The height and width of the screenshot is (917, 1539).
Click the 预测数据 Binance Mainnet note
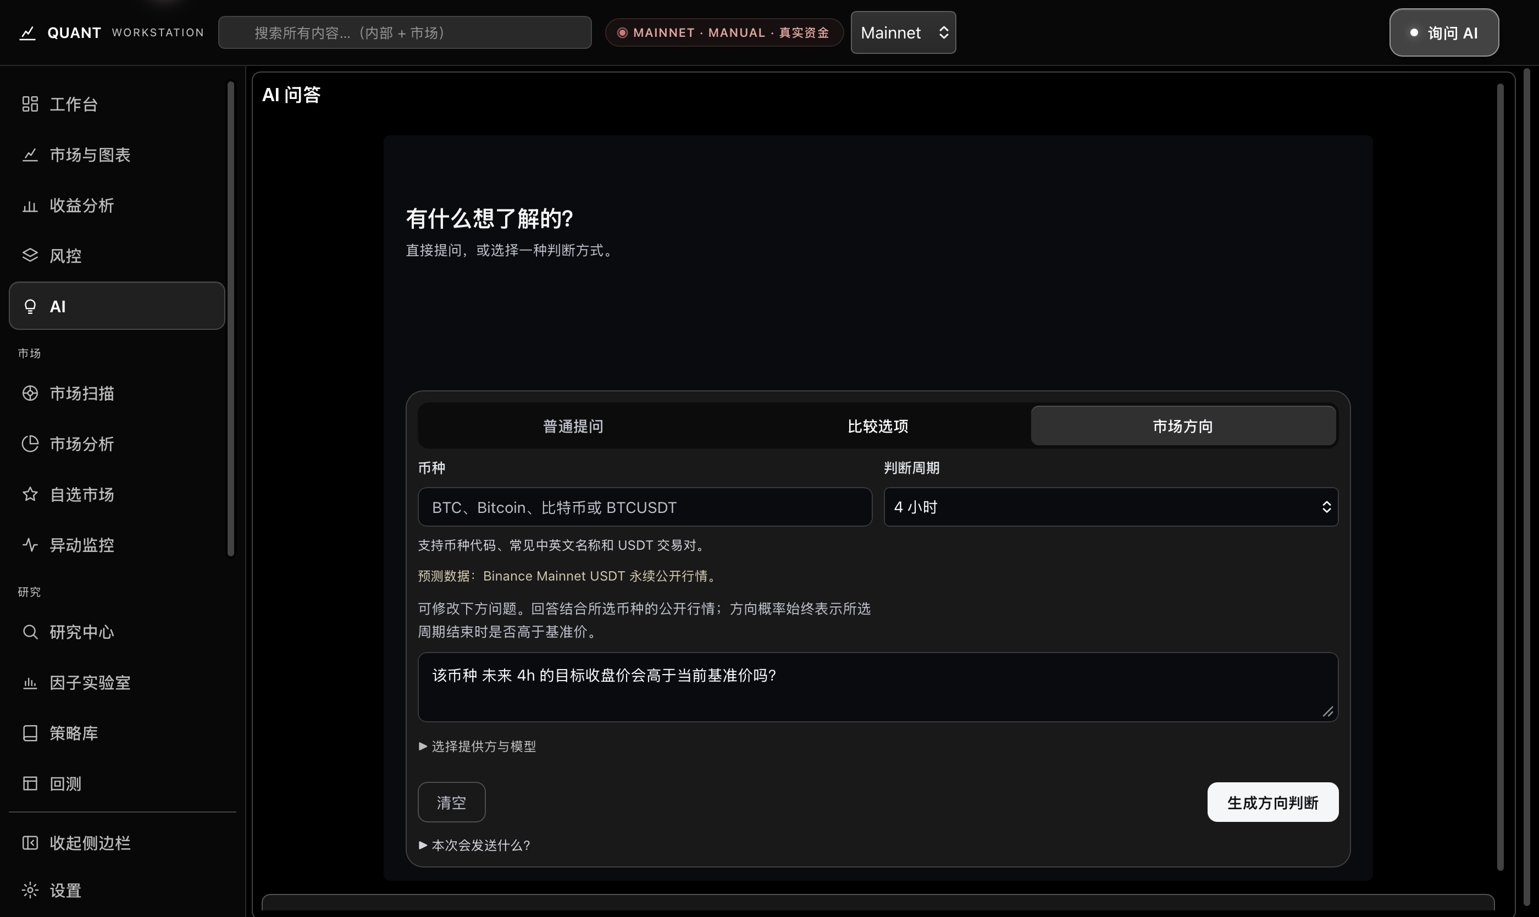[568, 575]
